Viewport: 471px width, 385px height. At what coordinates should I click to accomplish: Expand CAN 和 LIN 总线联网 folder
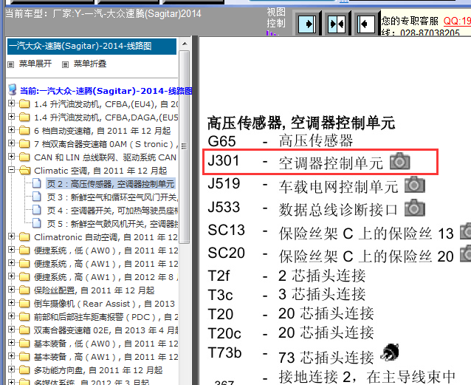(x=11, y=156)
